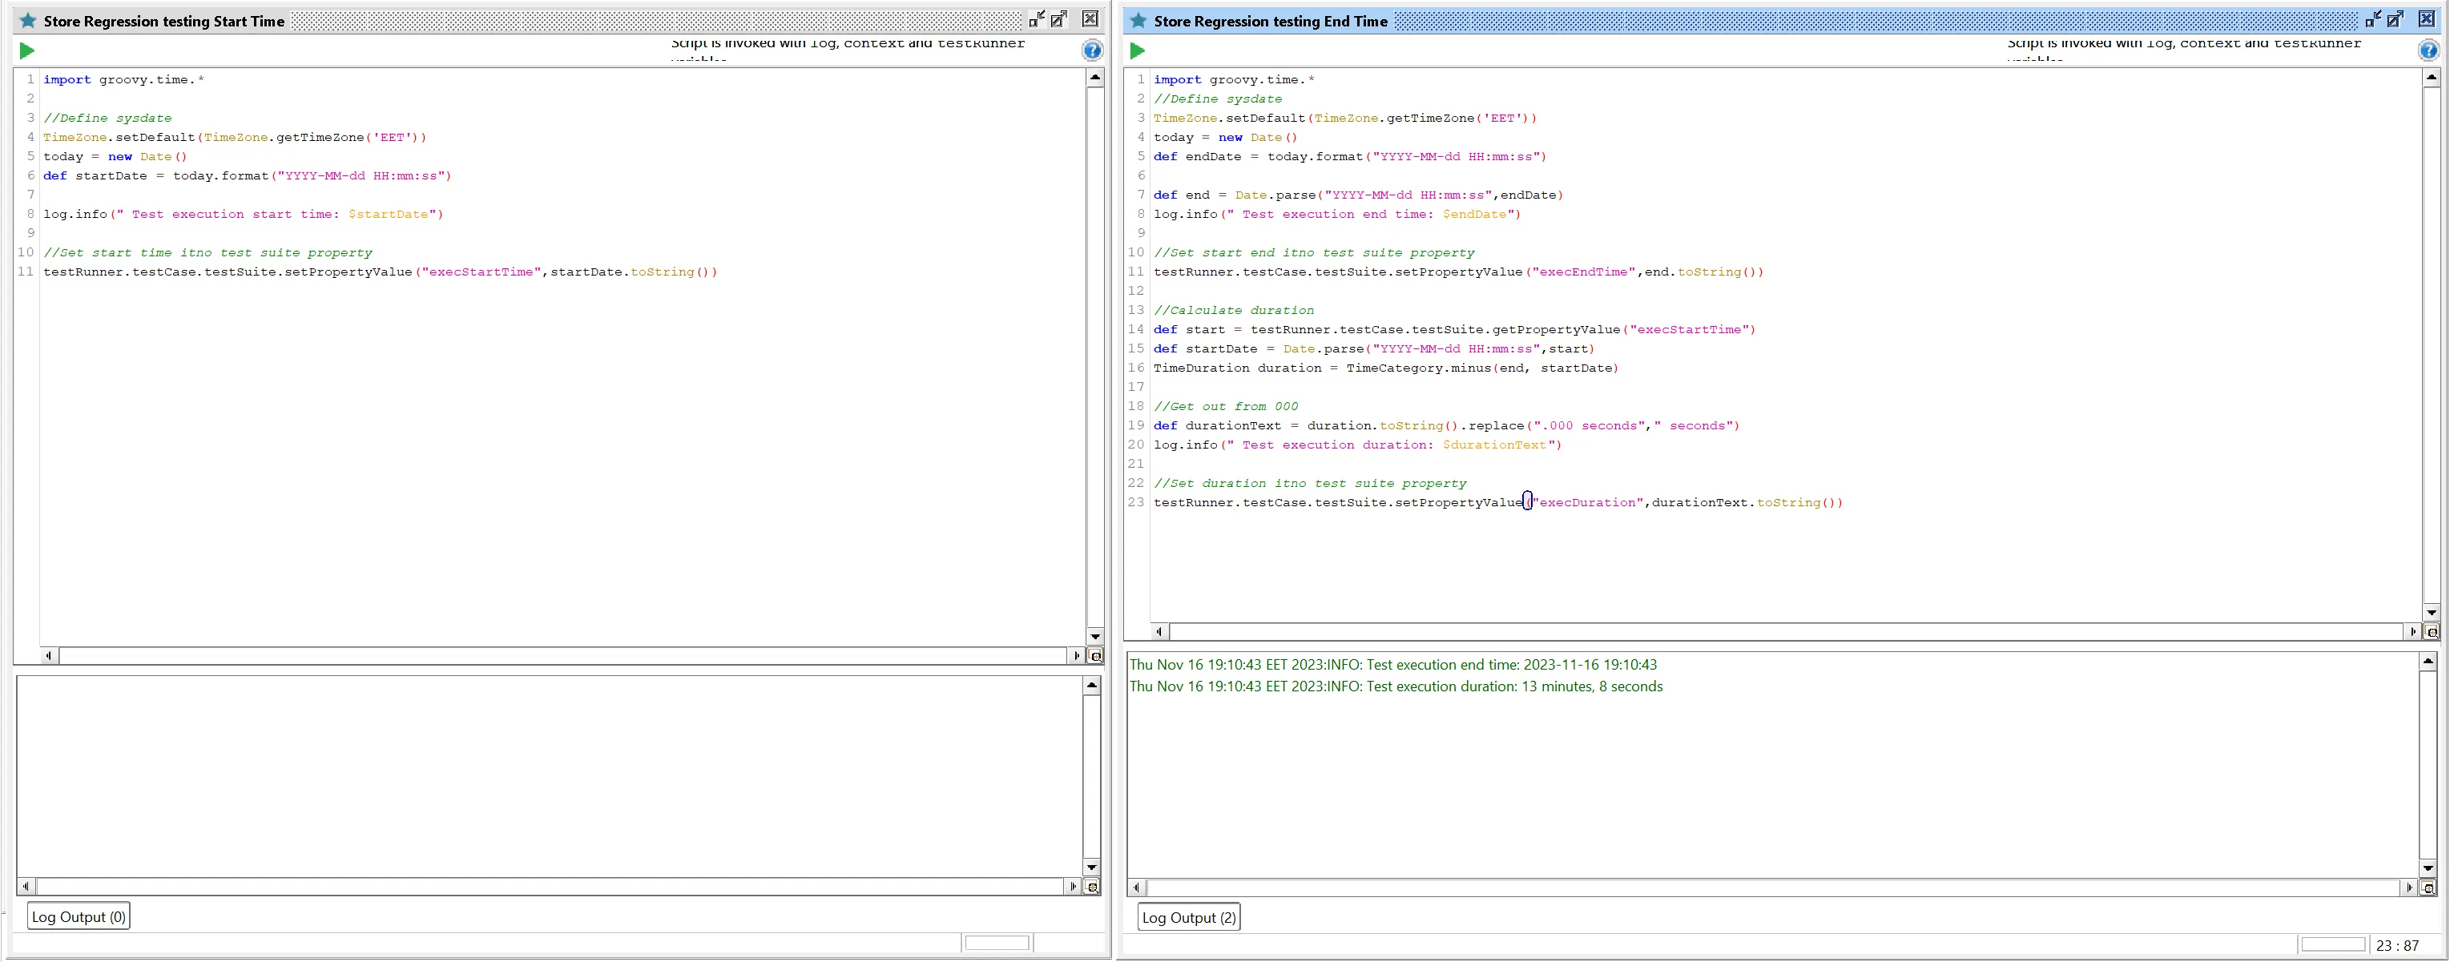Viewport: 2450px width, 962px height.
Task: Iconify the End Time script window
Action: [x=2372, y=19]
